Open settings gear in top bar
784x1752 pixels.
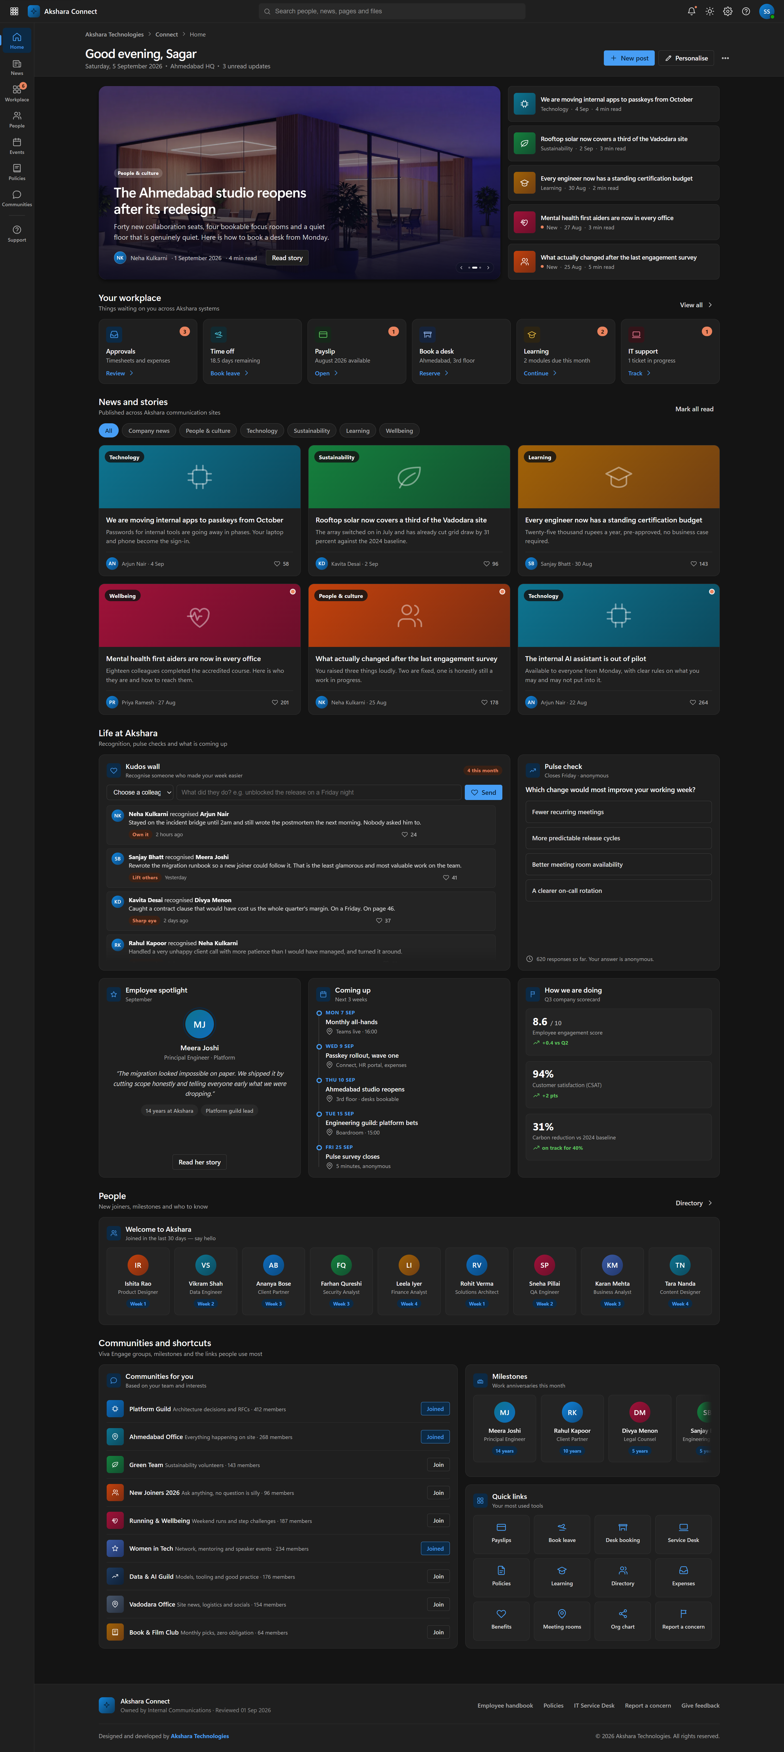click(x=728, y=11)
